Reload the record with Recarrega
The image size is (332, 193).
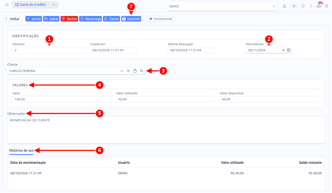pos(90,19)
